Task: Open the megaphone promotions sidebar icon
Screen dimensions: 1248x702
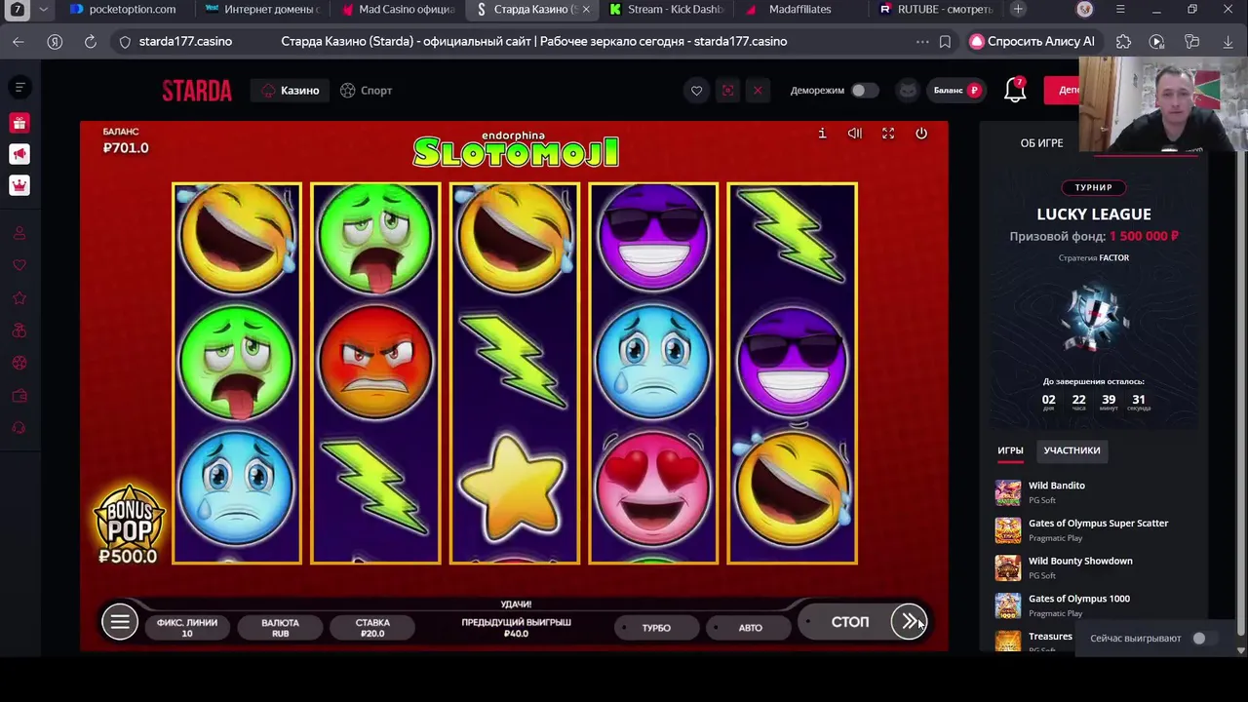Action: coord(19,154)
